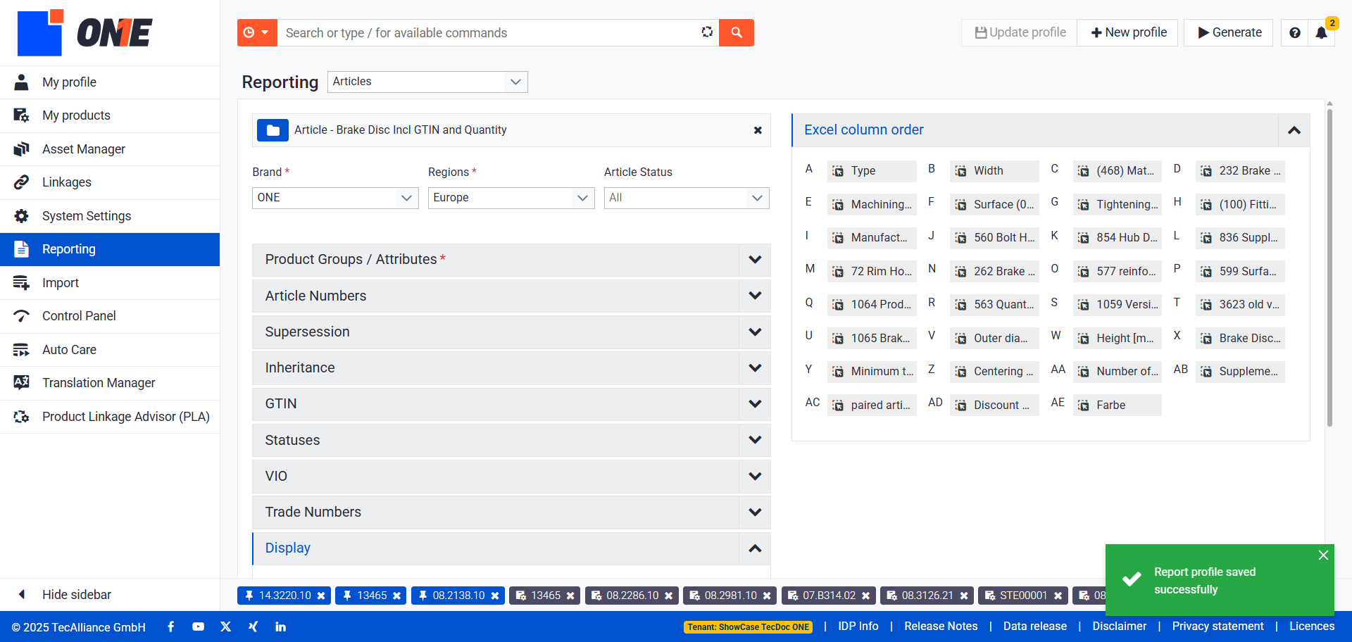Expand the Article Numbers section
The image size is (1352, 642).
point(511,296)
